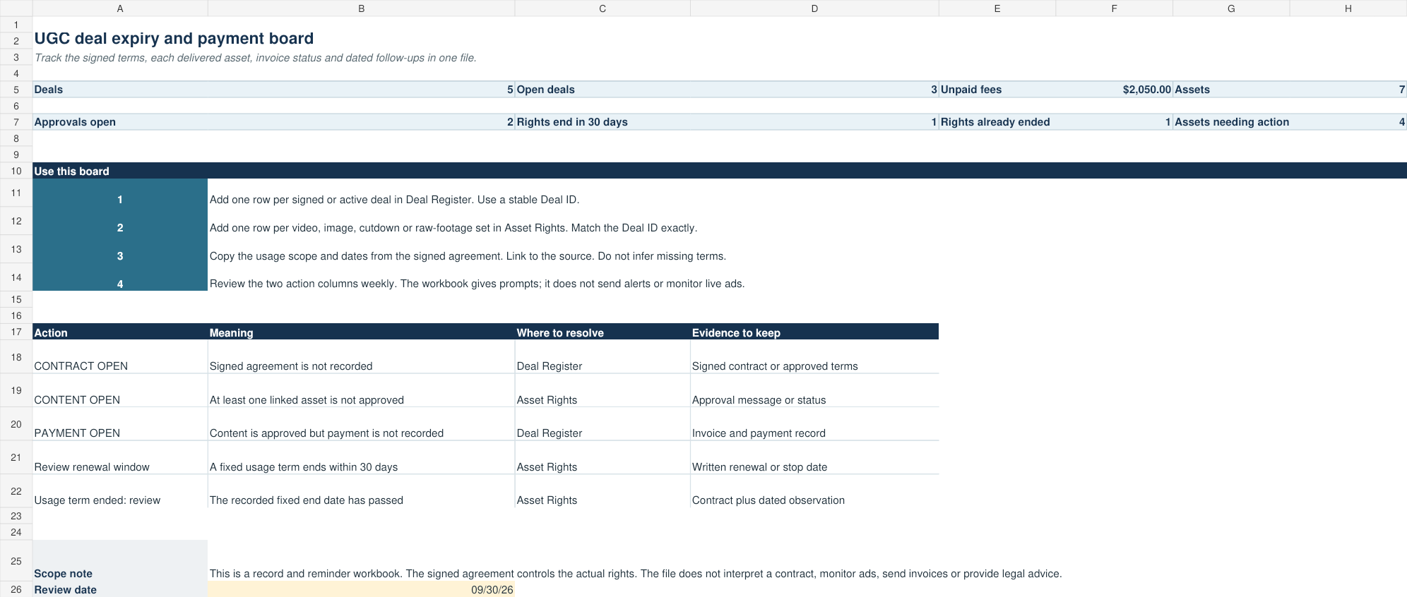Viewport: 1407px width, 597px height.
Task: Select row 26 header number
Action: click(16, 589)
